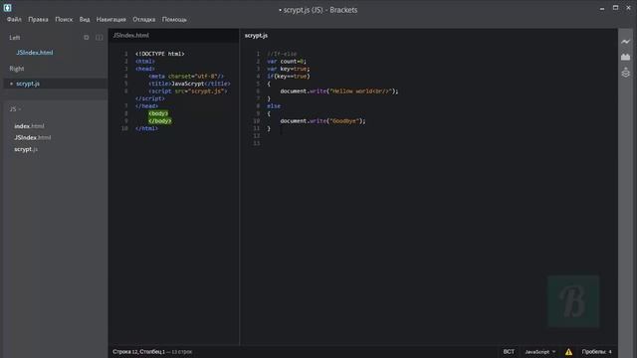Click the else keyword in scrypt.js
This screenshot has width=637, height=358.
tap(274, 106)
